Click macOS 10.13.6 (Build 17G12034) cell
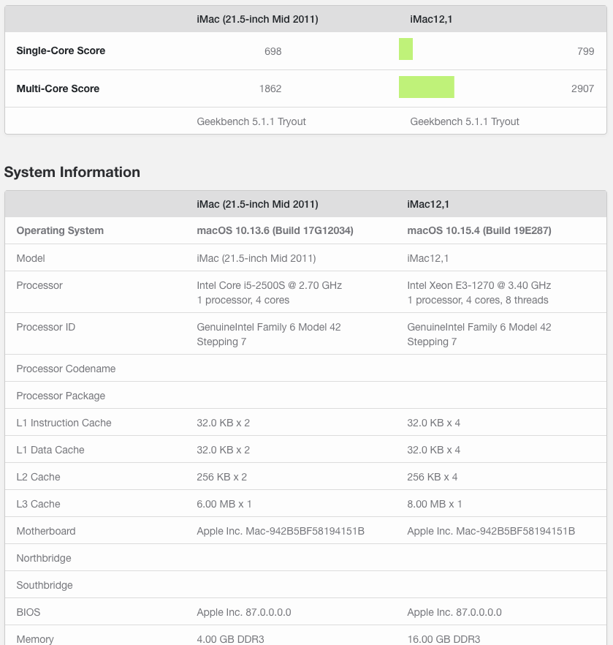Viewport: 613px width, 645px height. (x=275, y=230)
